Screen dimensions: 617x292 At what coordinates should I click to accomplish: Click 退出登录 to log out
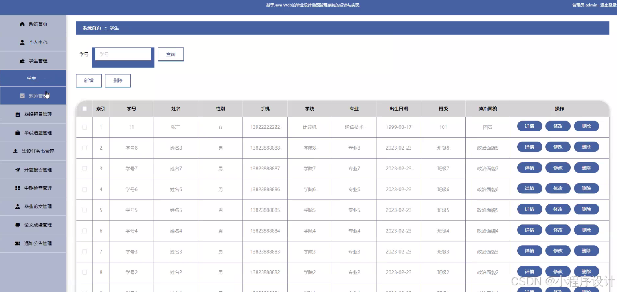click(608, 5)
